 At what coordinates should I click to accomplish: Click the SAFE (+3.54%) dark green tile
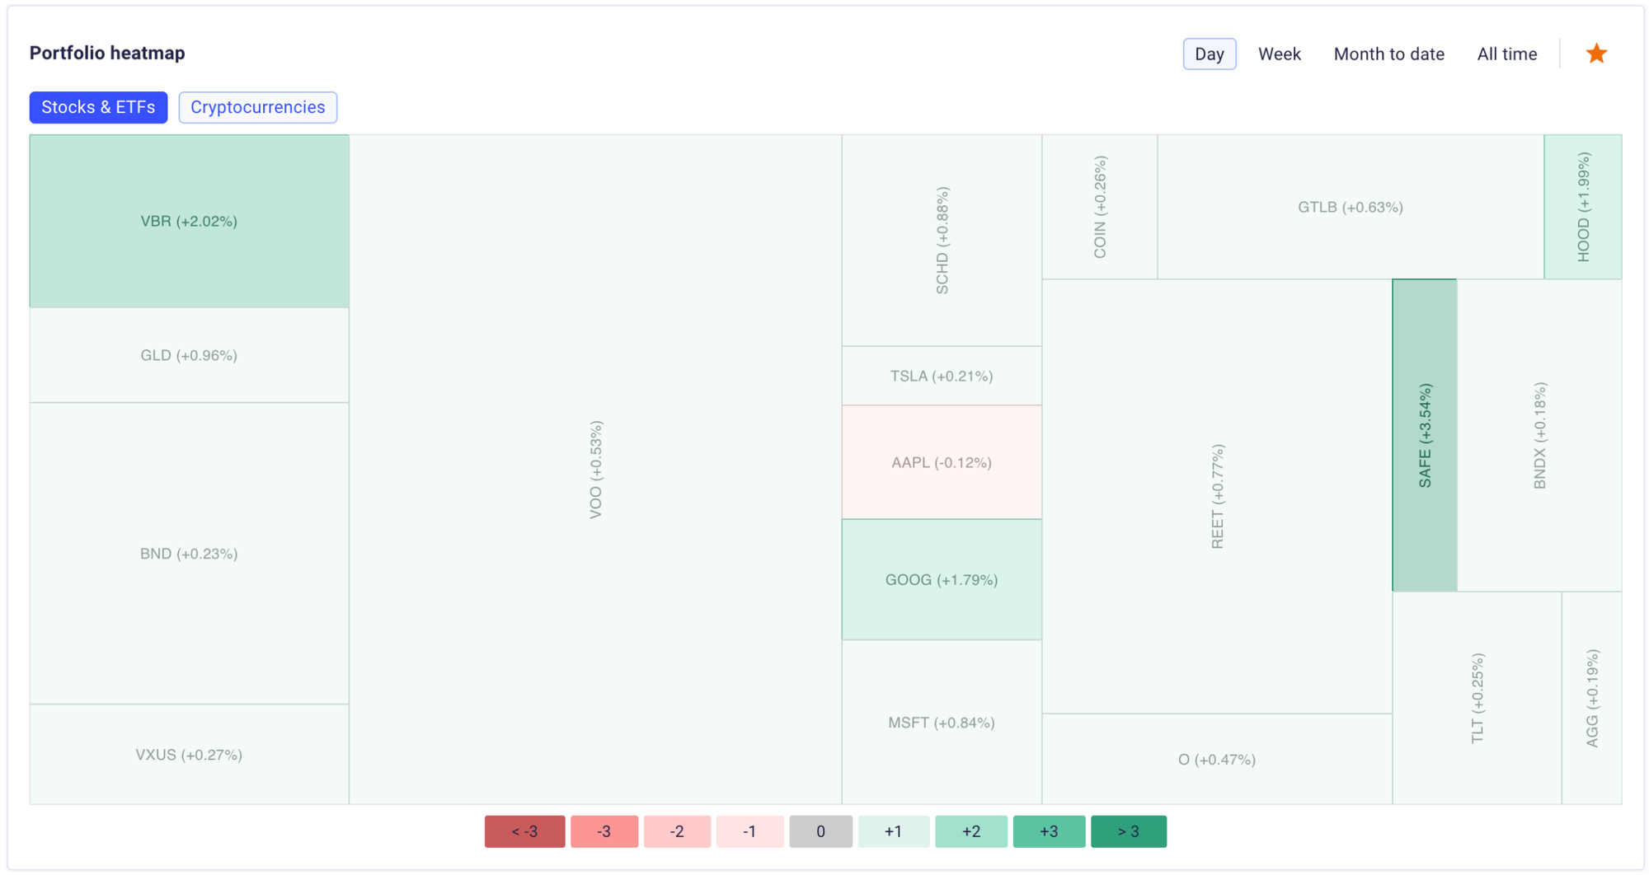click(x=1425, y=435)
